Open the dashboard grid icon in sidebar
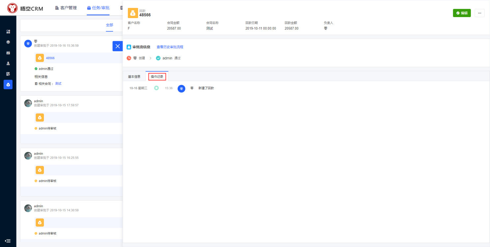This screenshot has height=247, width=490. tap(8, 32)
